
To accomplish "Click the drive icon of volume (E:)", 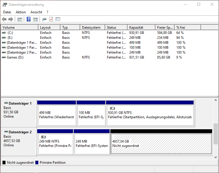I will click(x=4, y=38).
